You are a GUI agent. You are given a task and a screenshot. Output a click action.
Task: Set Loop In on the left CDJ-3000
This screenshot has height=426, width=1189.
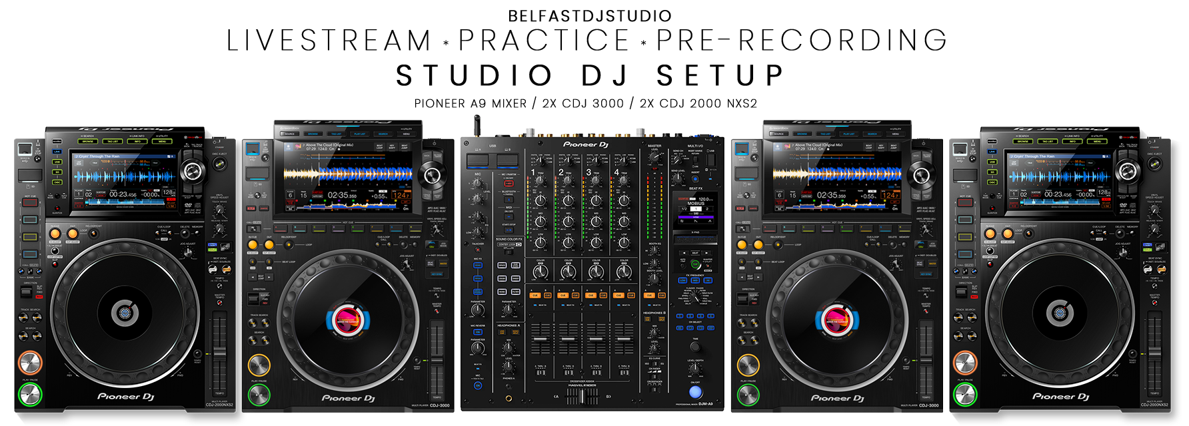click(253, 244)
